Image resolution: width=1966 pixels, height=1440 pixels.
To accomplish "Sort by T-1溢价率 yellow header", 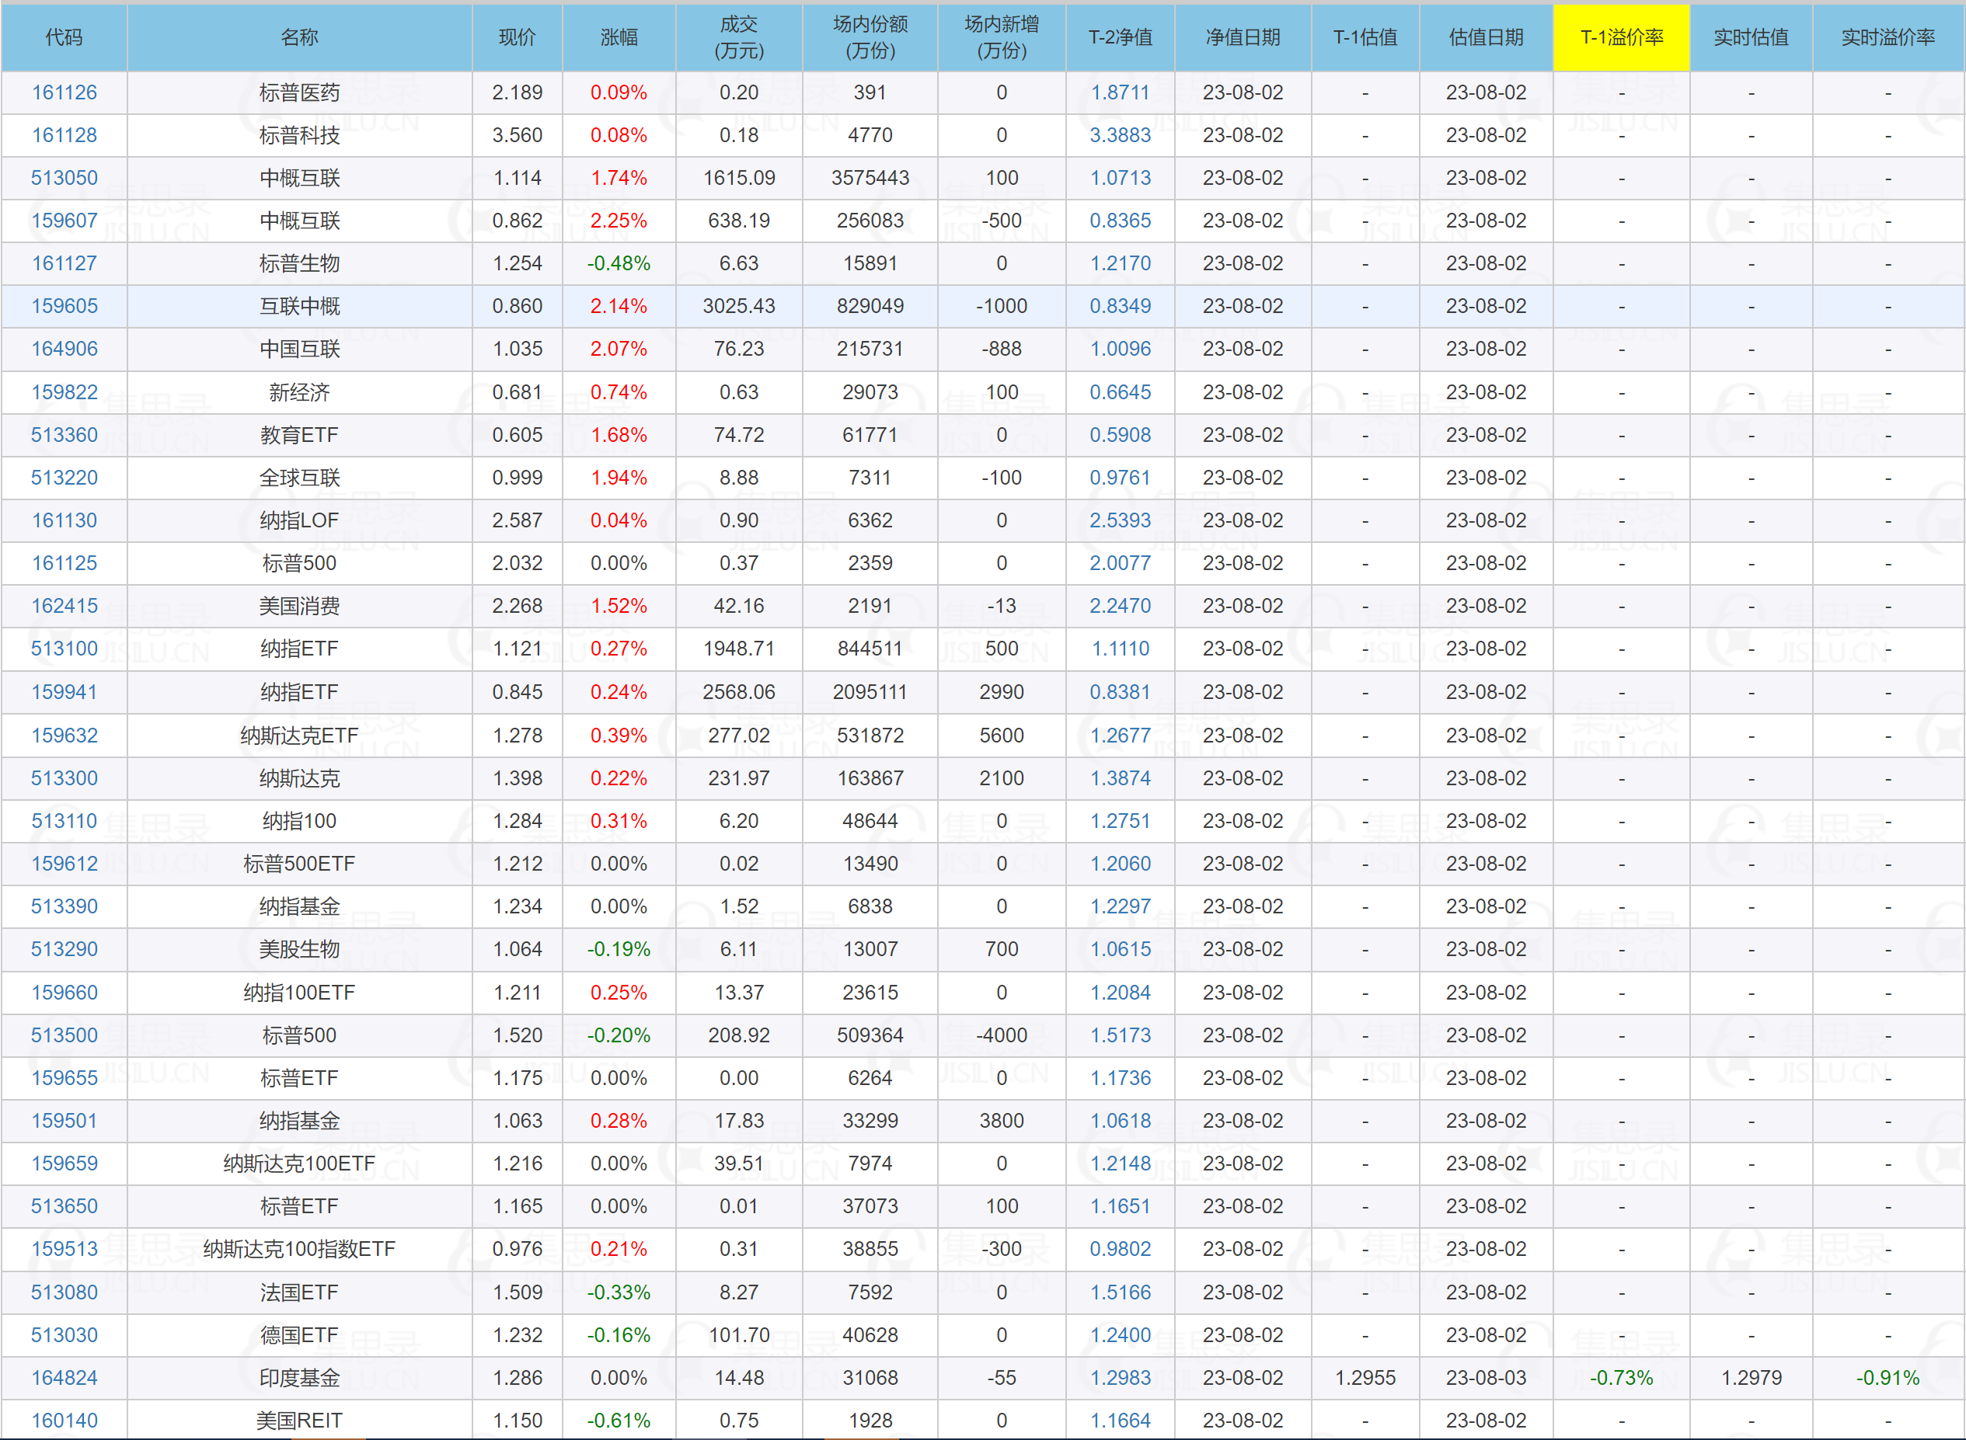I will 1622,37.
